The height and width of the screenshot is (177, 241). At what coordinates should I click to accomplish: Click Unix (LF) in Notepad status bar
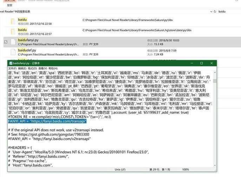pos(120,170)
